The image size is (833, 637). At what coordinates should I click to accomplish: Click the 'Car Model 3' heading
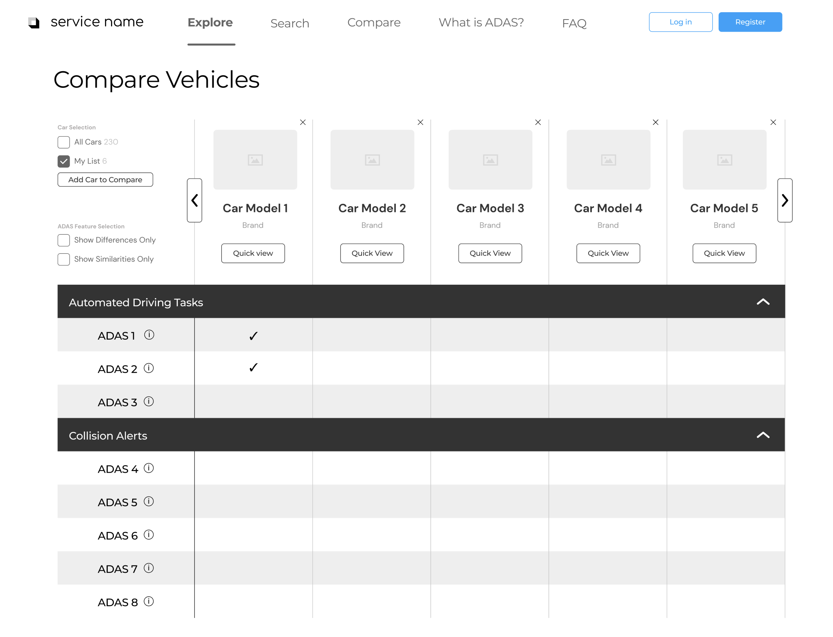490,208
